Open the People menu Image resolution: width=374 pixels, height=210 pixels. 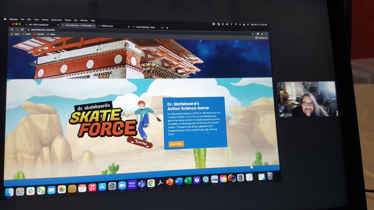[68, 20]
